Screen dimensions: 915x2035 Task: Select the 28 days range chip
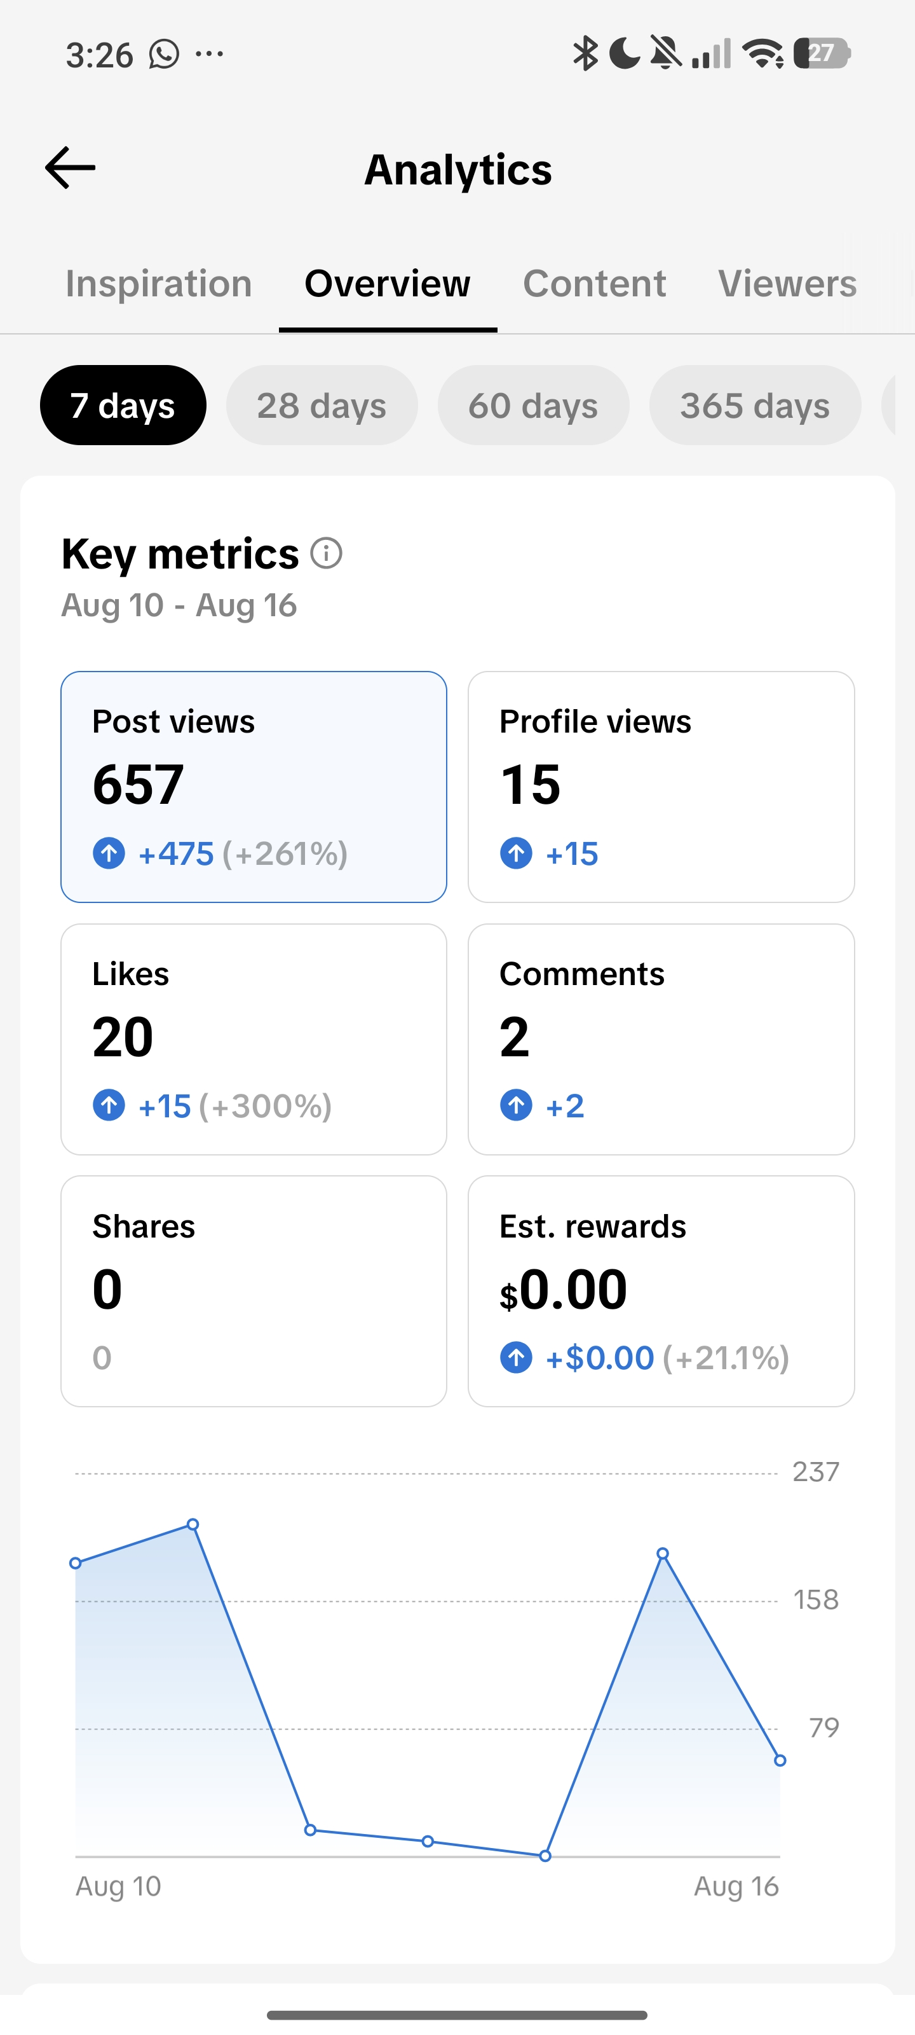tap(322, 405)
